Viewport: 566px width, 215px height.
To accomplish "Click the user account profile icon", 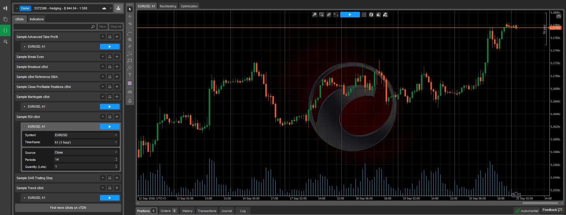I will click(118, 8).
